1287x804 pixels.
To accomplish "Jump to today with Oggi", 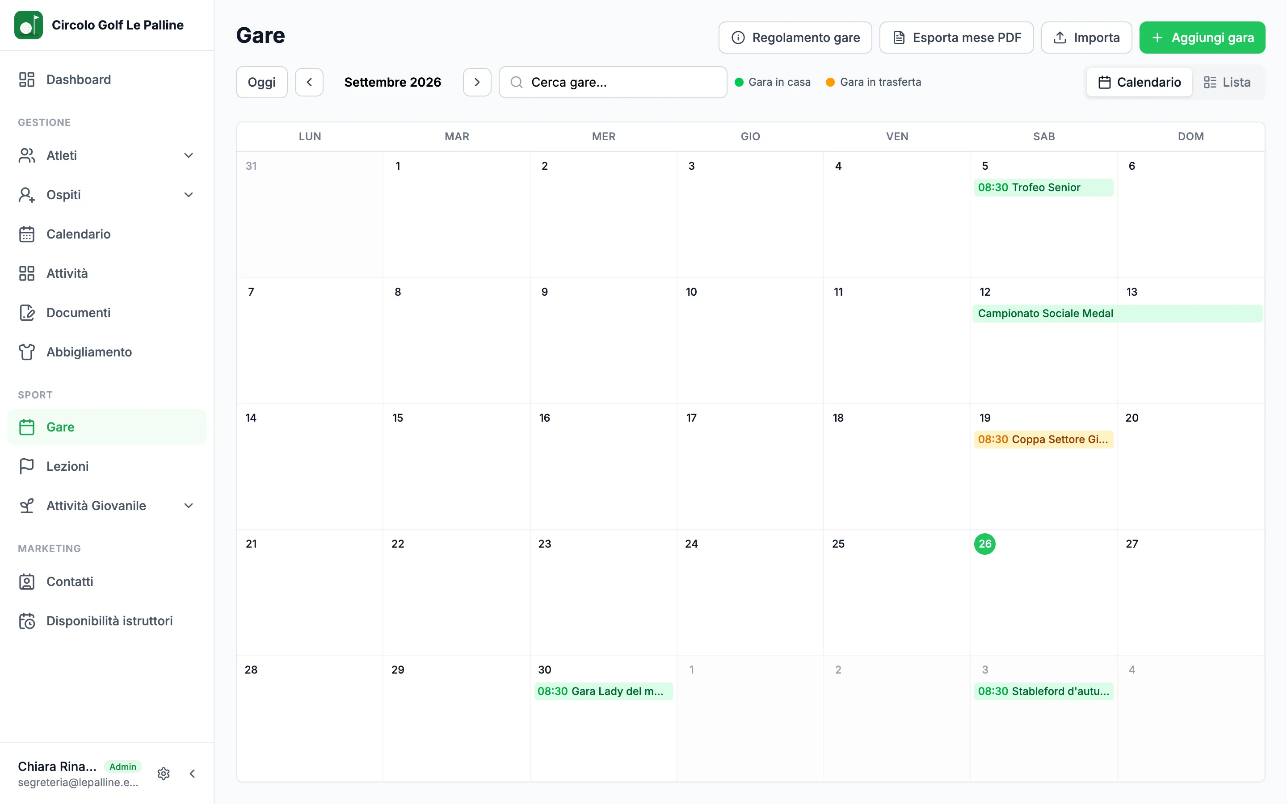I will 262,83.
